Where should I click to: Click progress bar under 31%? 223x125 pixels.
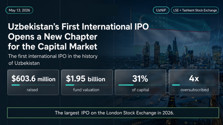point(140,85)
